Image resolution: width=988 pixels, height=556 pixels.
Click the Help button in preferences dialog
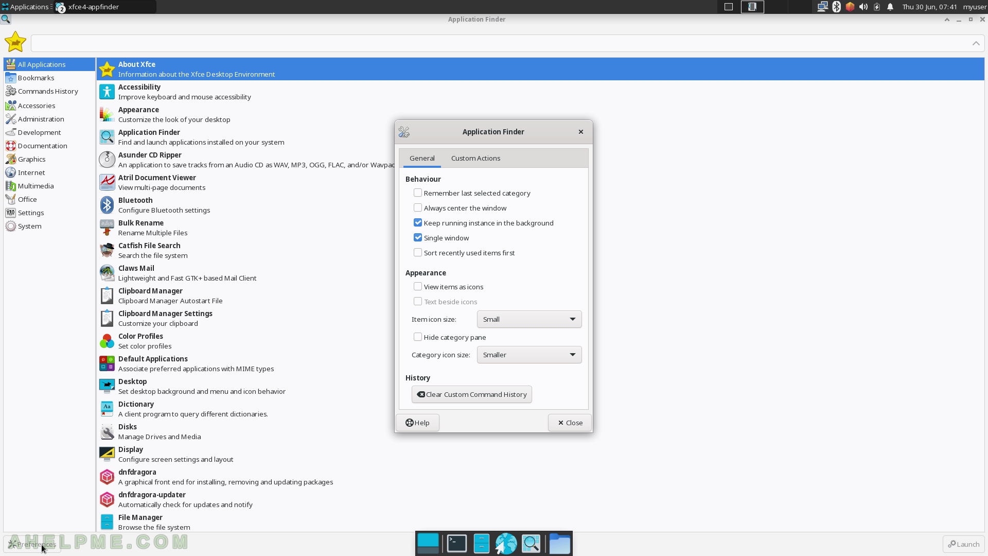[417, 423]
